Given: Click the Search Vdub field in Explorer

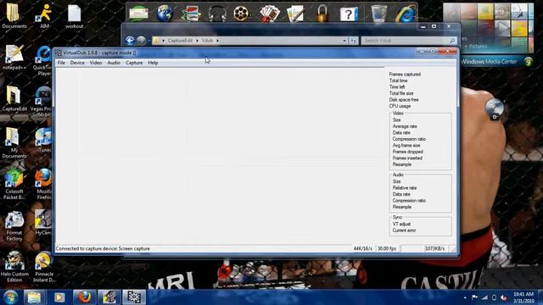Looking at the screenshot, I should 409,41.
